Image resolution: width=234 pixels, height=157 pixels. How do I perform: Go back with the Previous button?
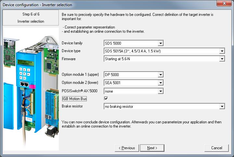click(127, 148)
